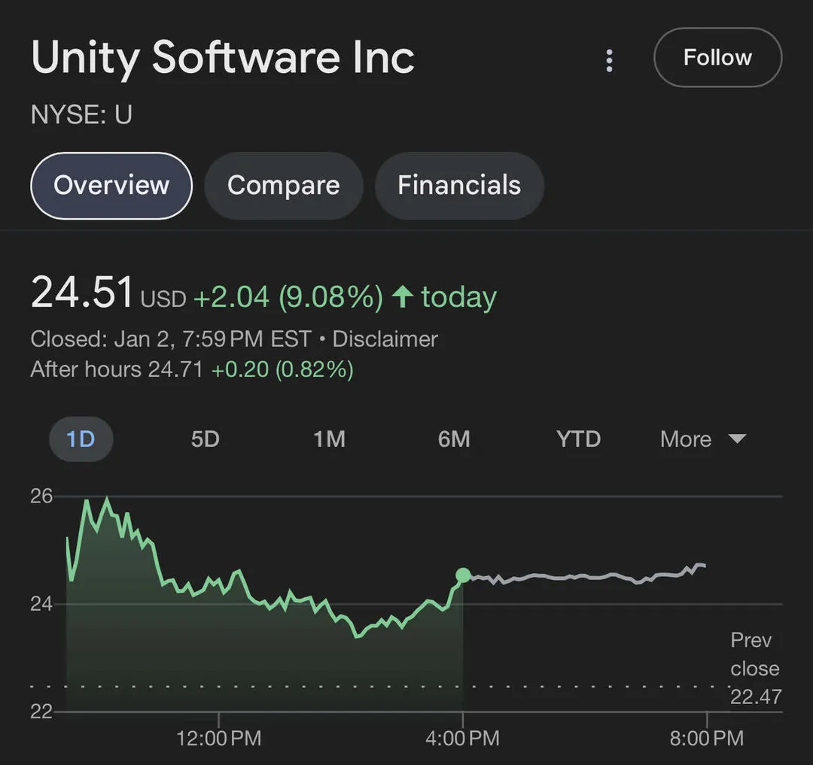This screenshot has width=813, height=765.
Task: Switch to the Compare tab
Action: [284, 185]
